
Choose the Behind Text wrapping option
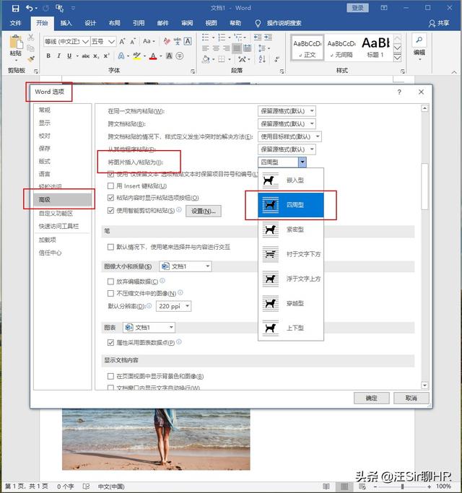(291, 254)
